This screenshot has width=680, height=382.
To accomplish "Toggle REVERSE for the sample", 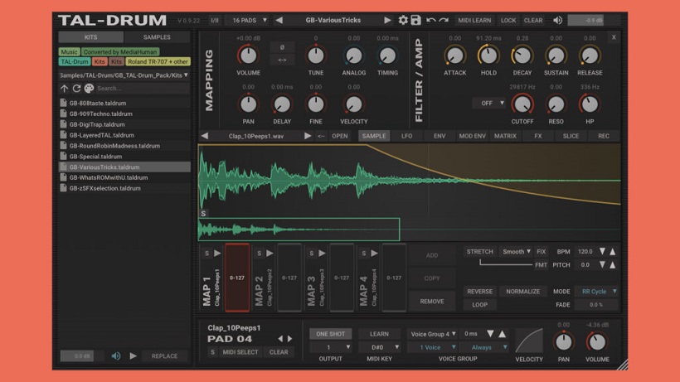I will (x=479, y=292).
